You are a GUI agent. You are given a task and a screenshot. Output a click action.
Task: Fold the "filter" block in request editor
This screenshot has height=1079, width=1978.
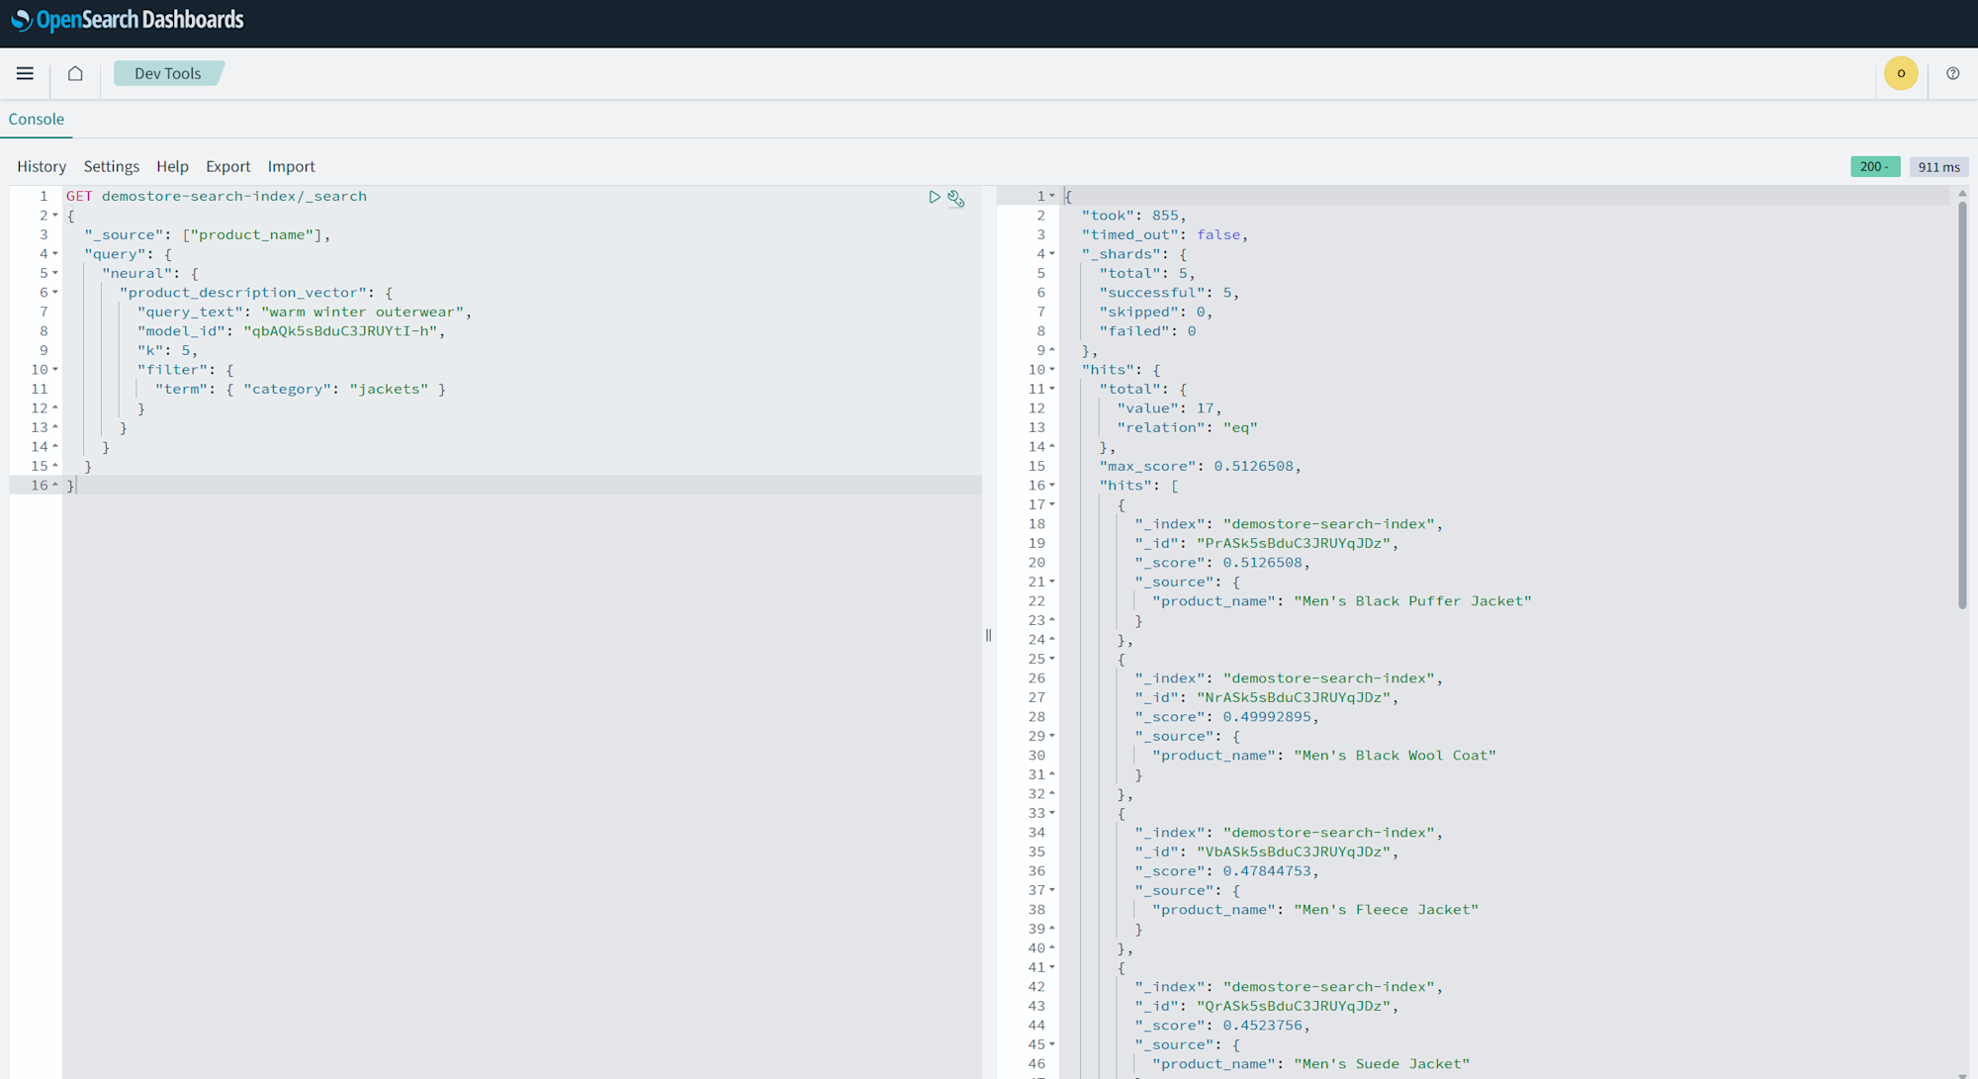[55, 370]
